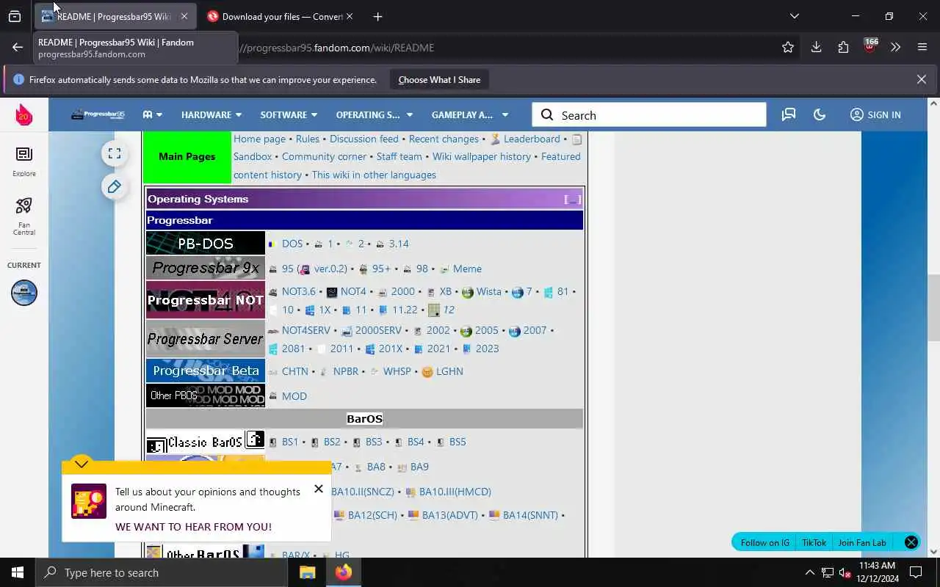Open the TikTok link
The height and width of the screenshot is (587, 940).
tap(814, 542)
